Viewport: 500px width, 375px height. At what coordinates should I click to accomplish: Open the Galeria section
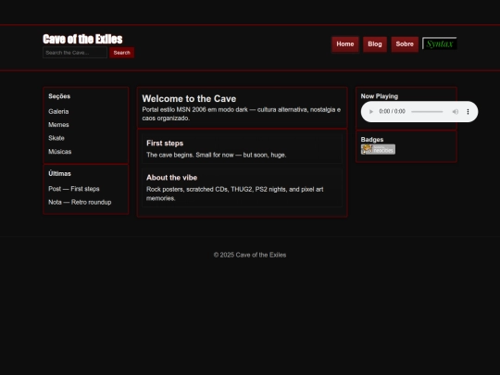coord(58,112)
